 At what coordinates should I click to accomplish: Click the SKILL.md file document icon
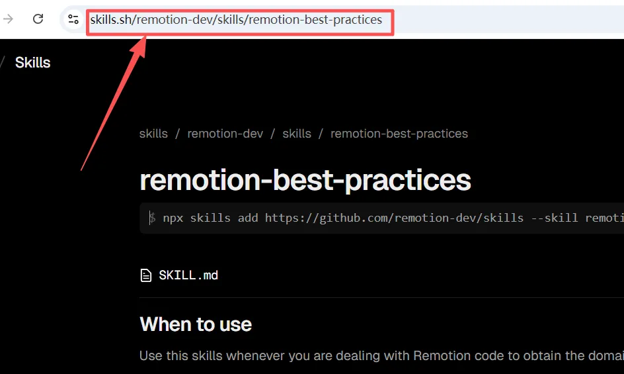click(145, 275)
